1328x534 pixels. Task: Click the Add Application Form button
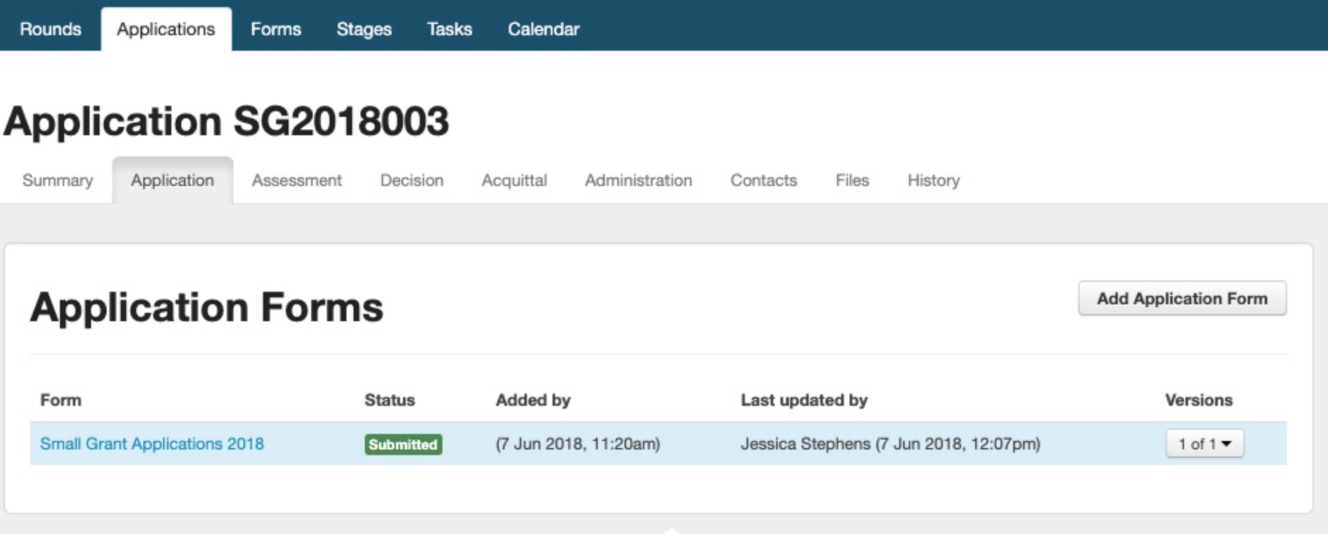(x=1182, y=299)
